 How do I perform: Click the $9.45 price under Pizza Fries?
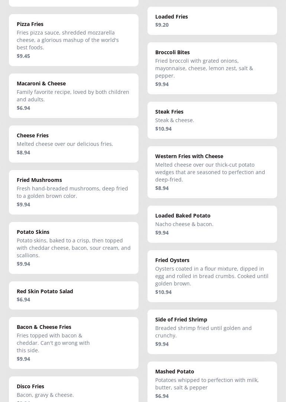pos(23,56)
